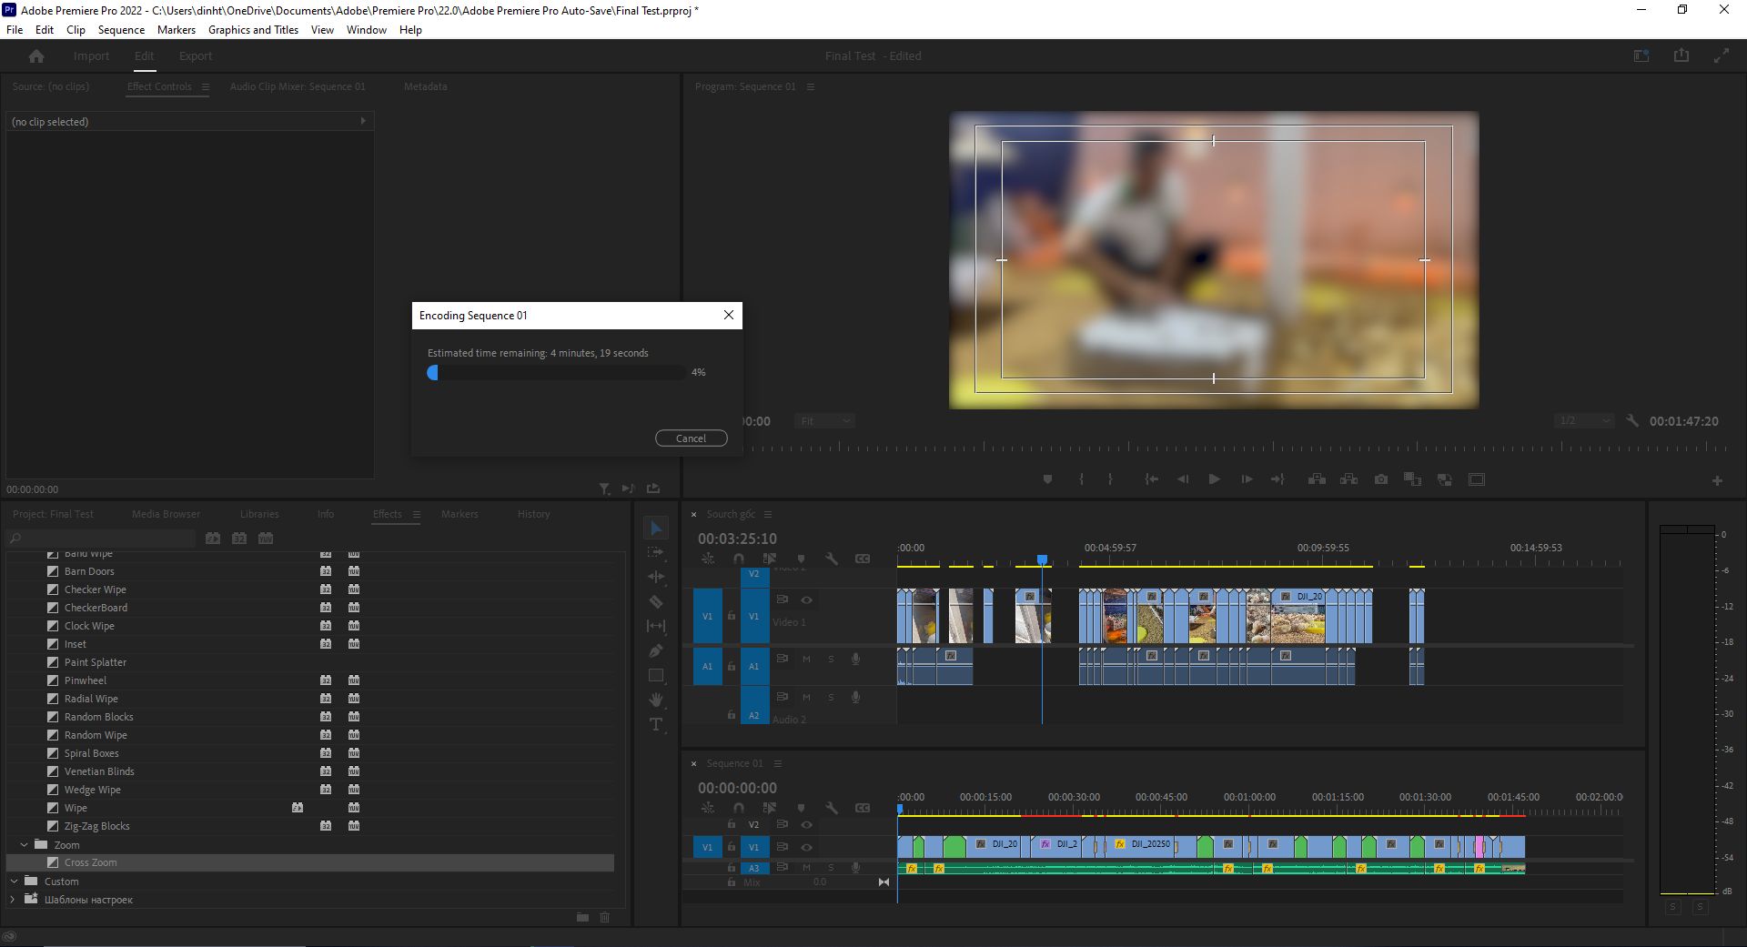Expand the Шаблоны настроек folder

[13, 900]
